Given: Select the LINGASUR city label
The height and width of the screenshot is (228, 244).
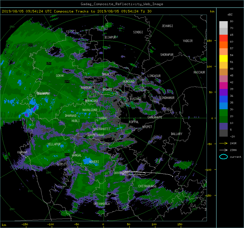Looking at the screenshot, I should click(154, 76).
